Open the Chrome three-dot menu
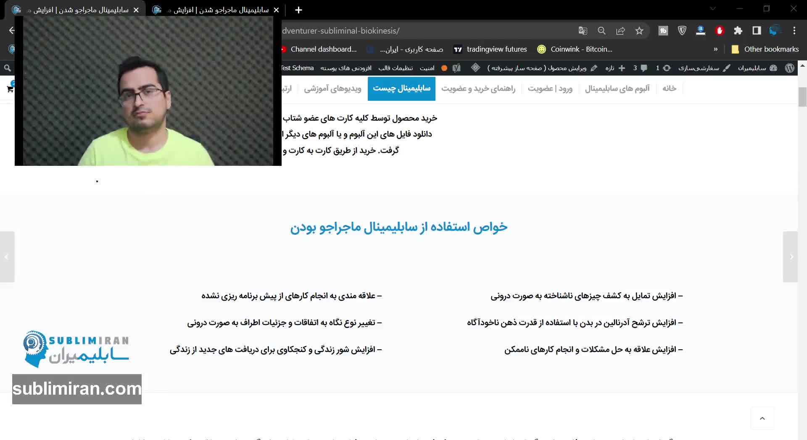 point(794,31)
